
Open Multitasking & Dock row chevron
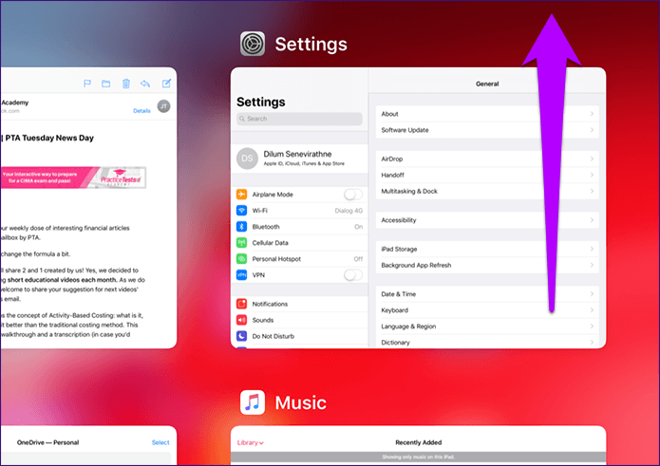pyautogui.click(x=592, y=191)
